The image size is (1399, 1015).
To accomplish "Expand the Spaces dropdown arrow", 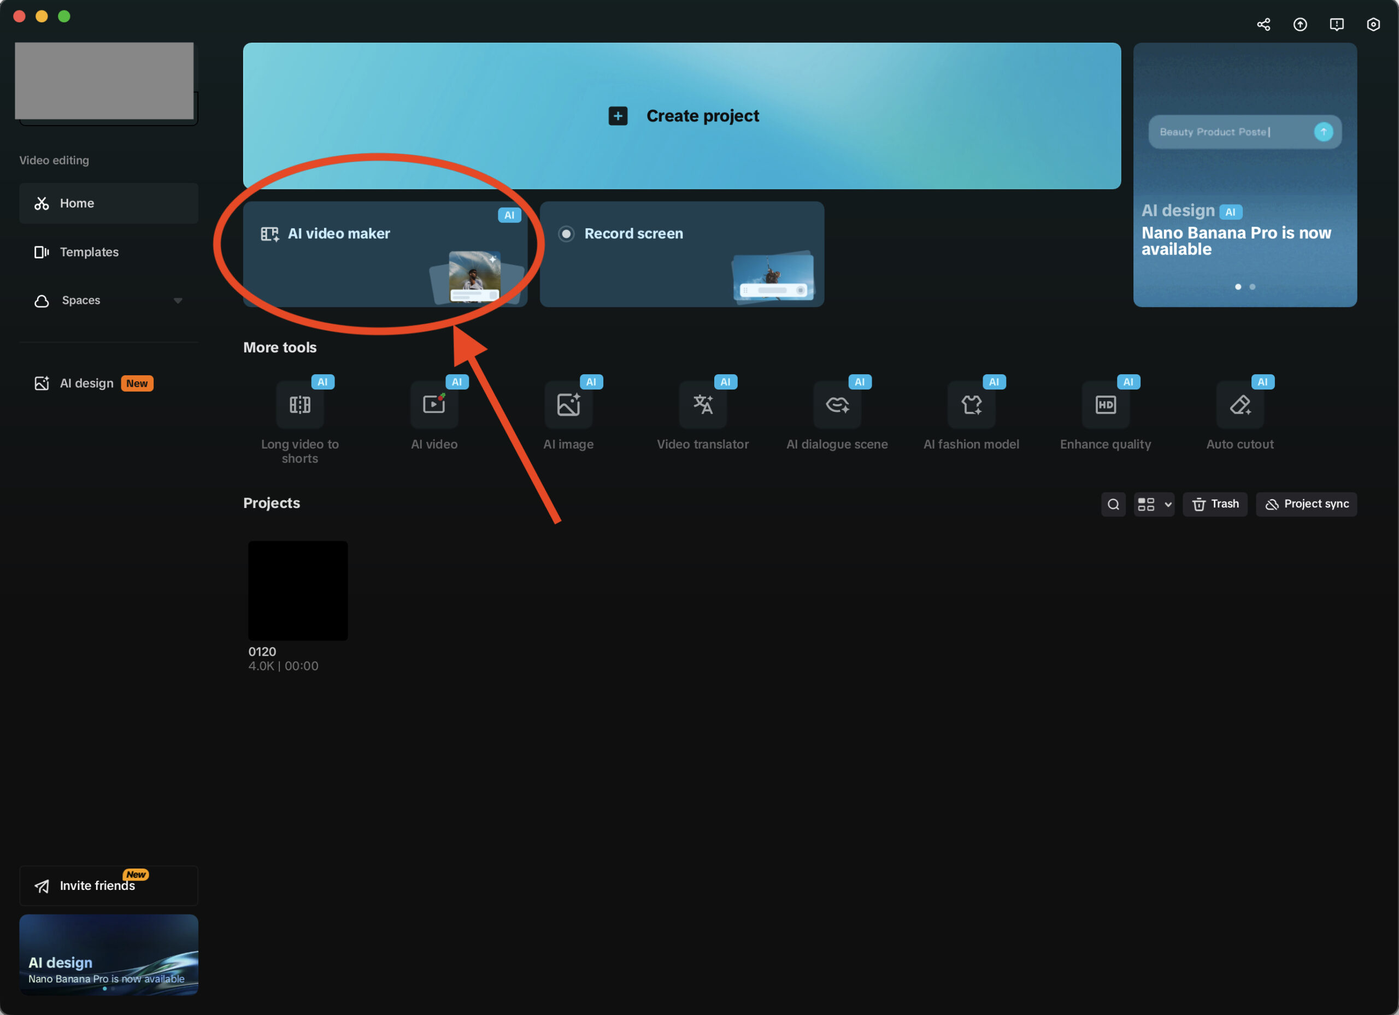I will pyautogui.click(x=178, y=301).
